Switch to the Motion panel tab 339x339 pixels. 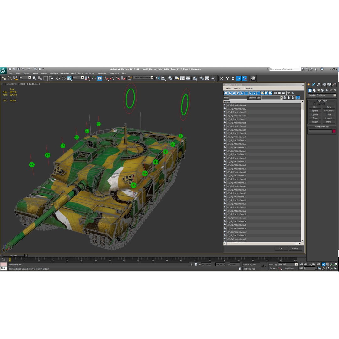[x=324, y=84]
